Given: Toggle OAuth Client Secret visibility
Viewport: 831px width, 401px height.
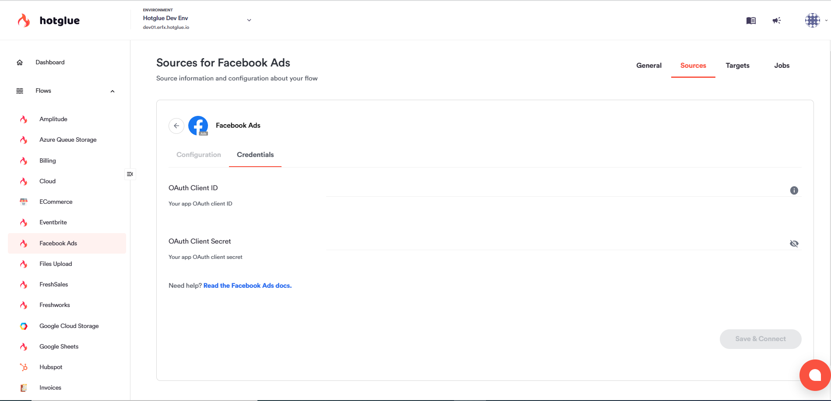Looking at the screenshot, I should (x=794, y=244).
